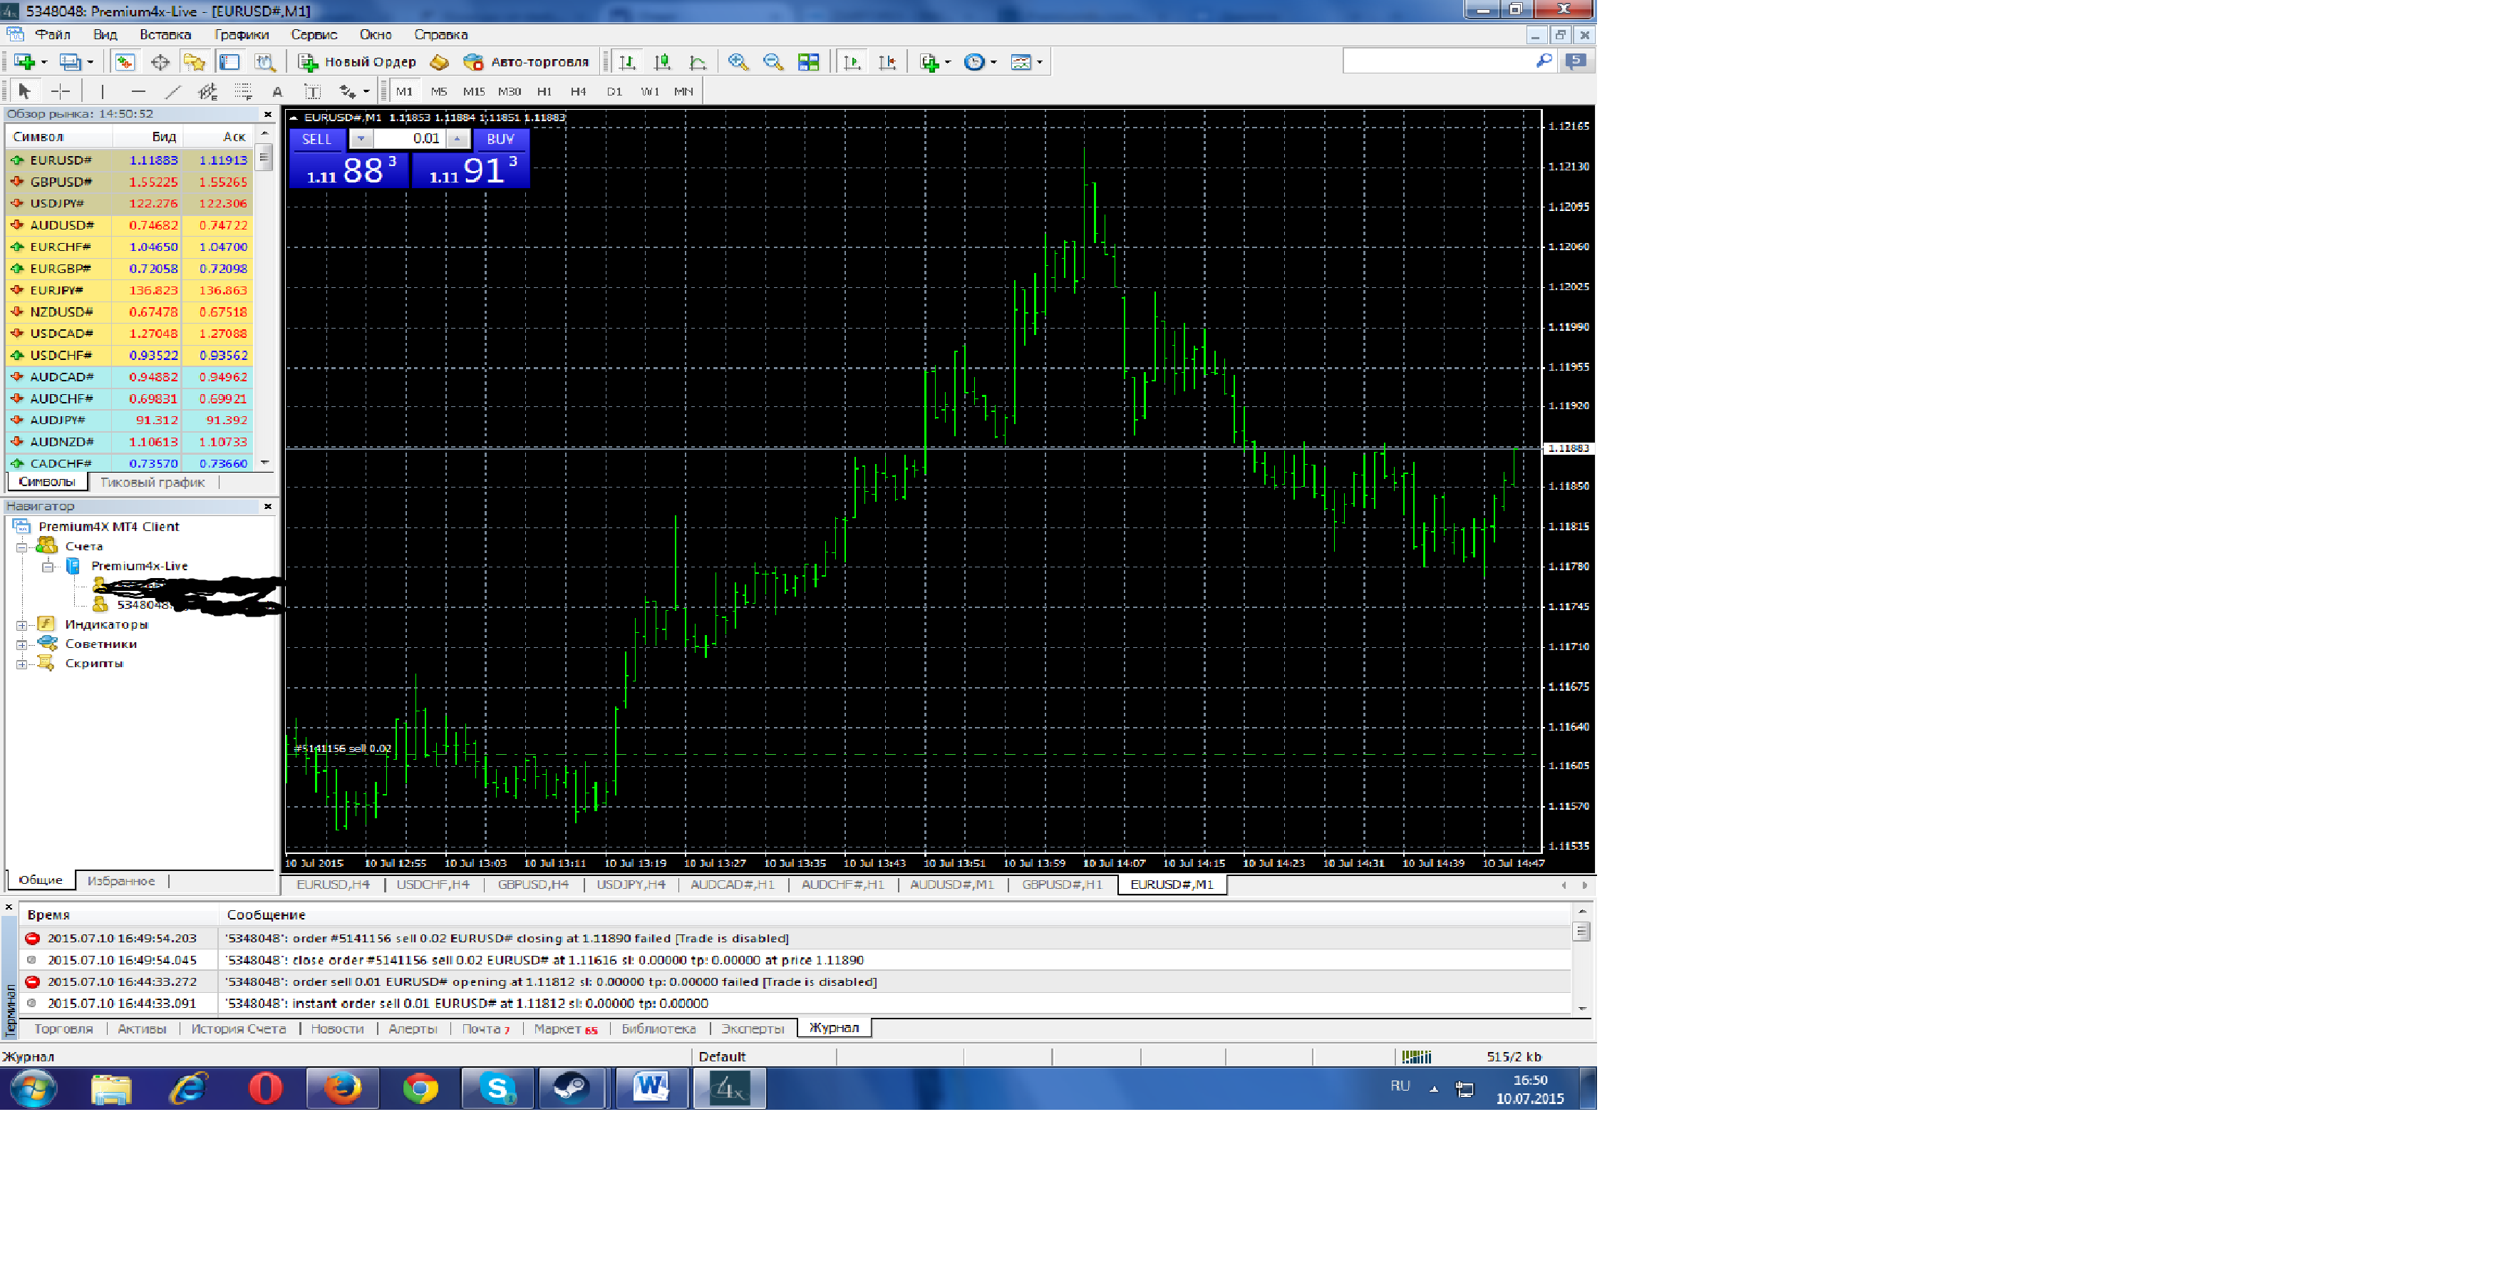Select the Cursor arrow tool
This screenshot has width=2495, height=1283.
[25, 91]
